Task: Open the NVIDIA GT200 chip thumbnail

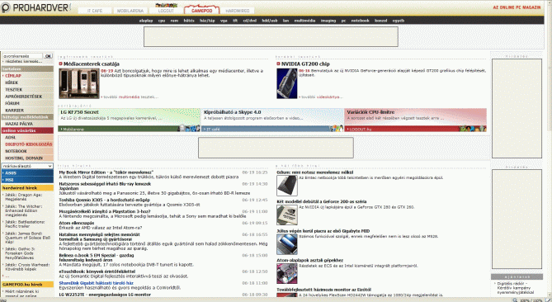Action: click(x=287, y=83)
